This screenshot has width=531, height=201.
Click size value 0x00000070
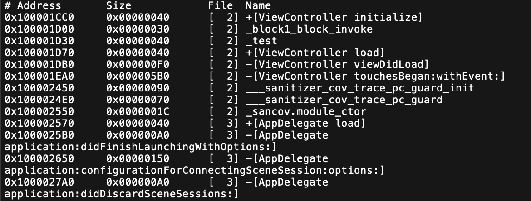pos(138,100)
